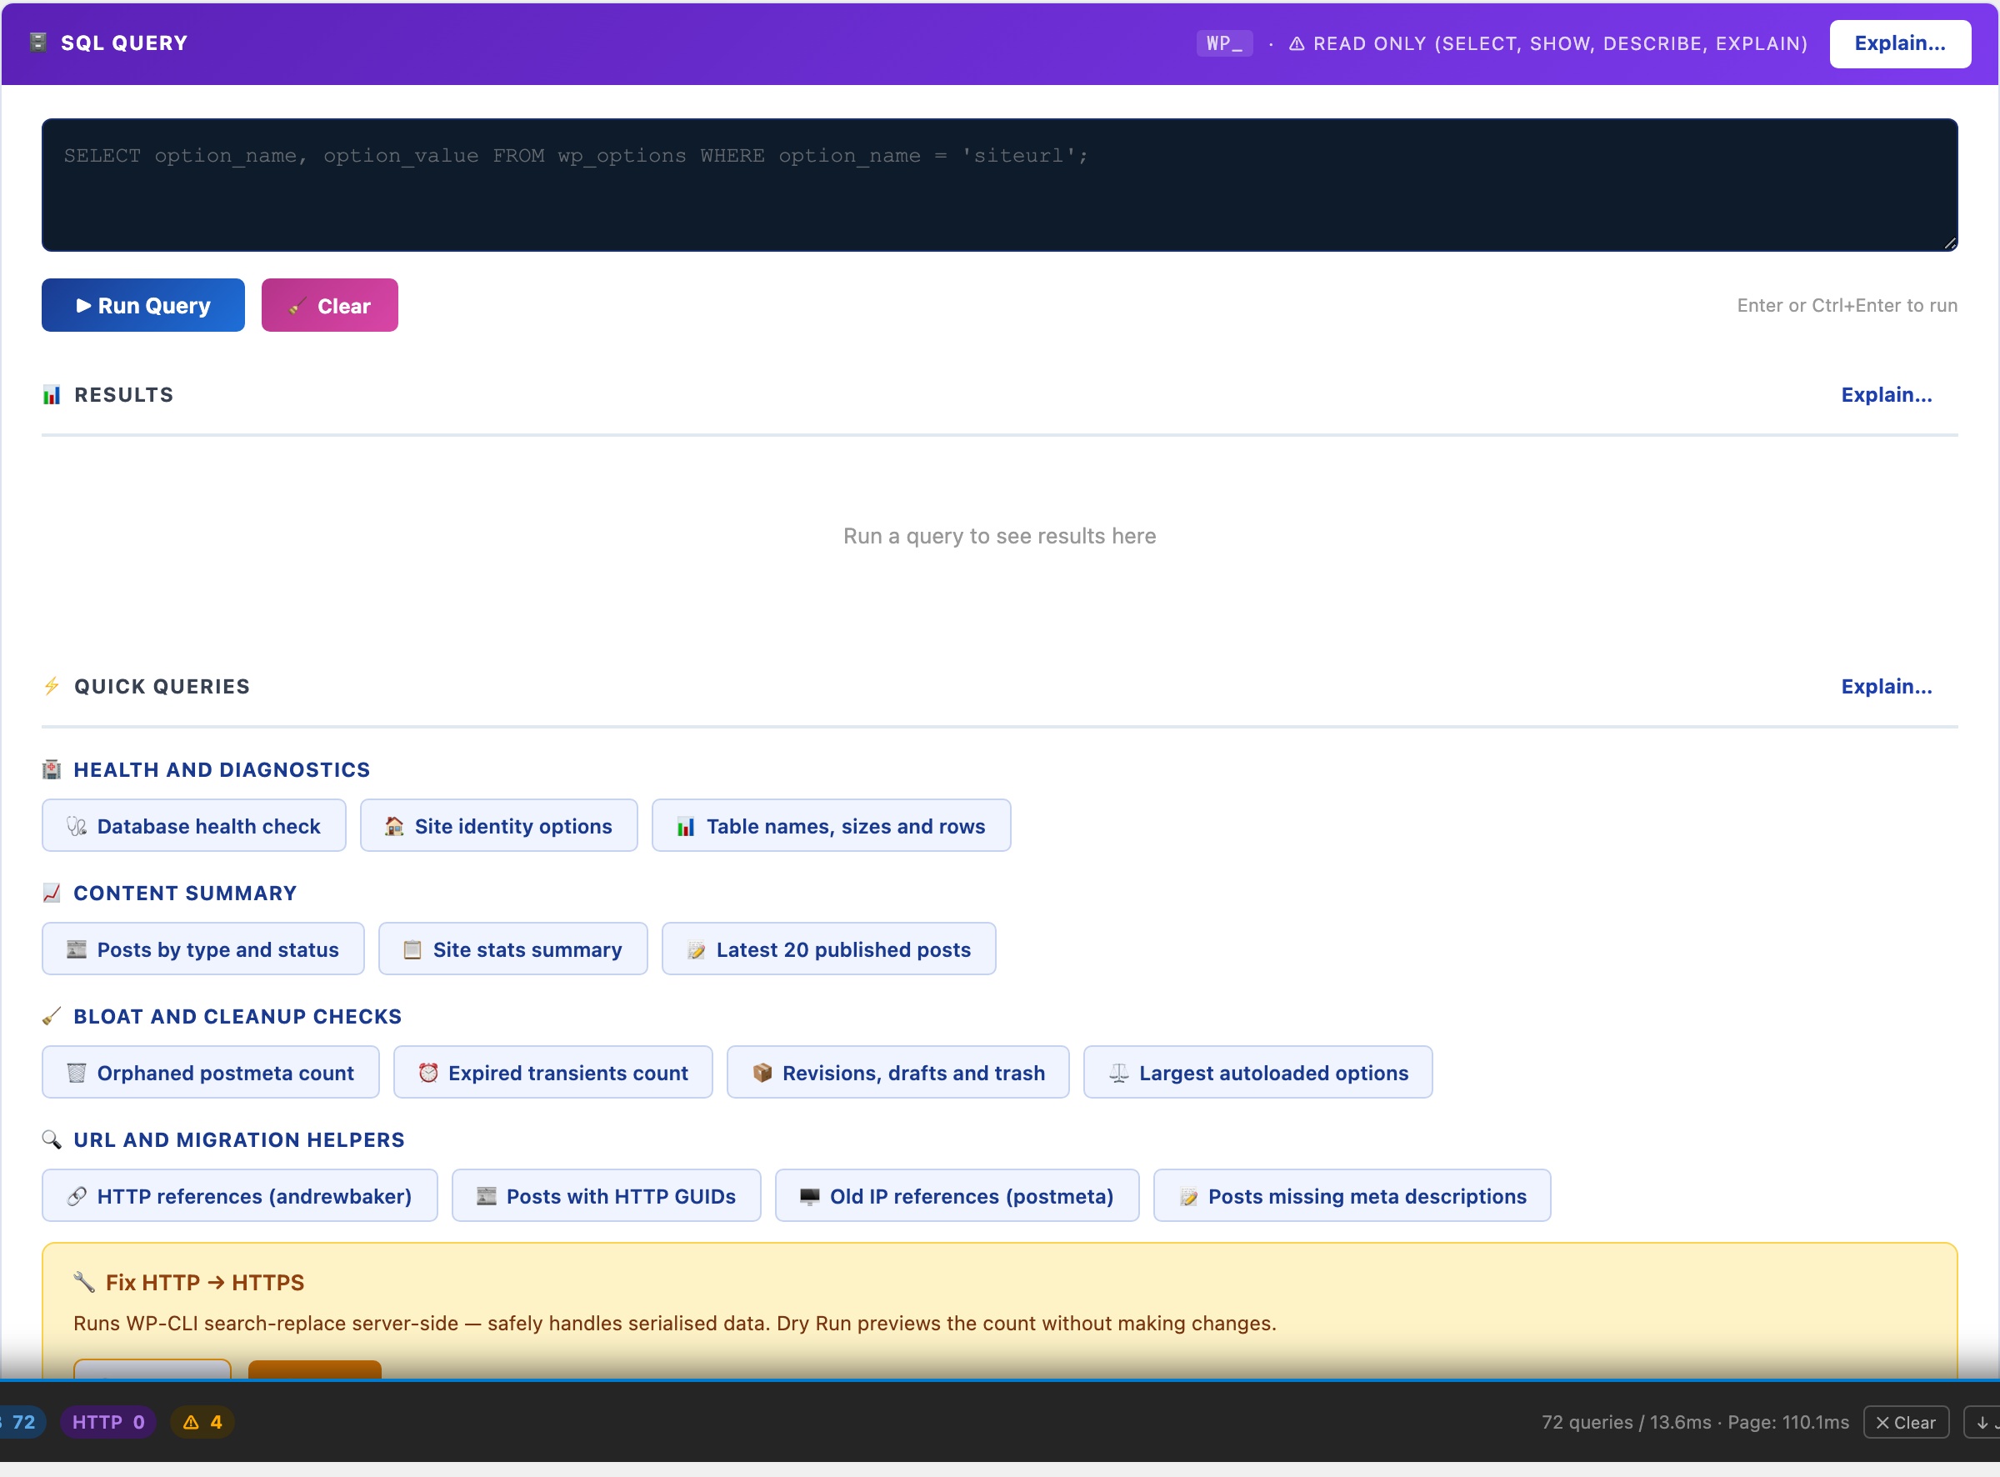Click the chart icon next to RESULTS heading
The height and width of the screenshot is (1477, 2000).
coord(52,394)
